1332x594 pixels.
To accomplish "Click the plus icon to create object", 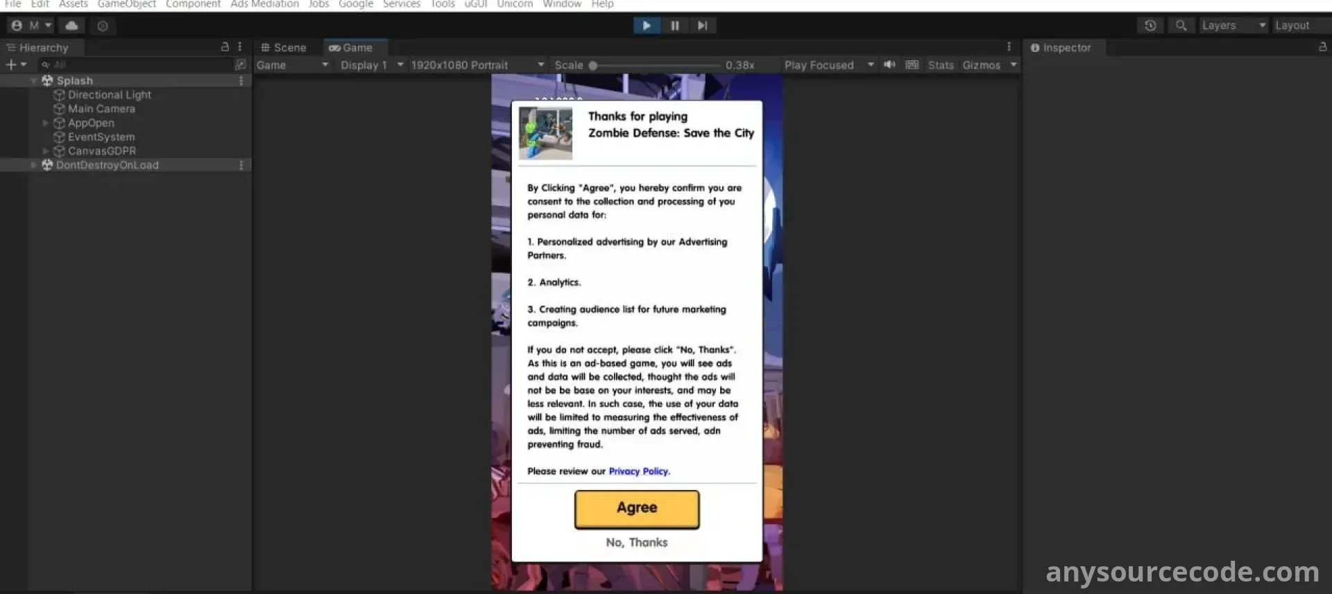I will (x=10, y=64).
